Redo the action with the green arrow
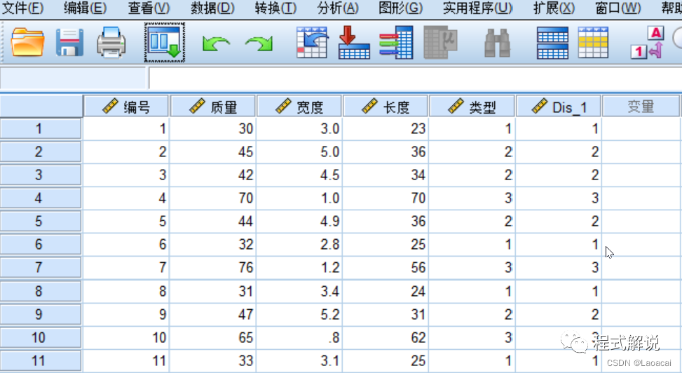The height and width of the screenshot is (373, 682). pyautogui.click(x=259, y=43)
